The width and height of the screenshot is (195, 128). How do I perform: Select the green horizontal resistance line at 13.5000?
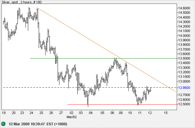(103, 58)
